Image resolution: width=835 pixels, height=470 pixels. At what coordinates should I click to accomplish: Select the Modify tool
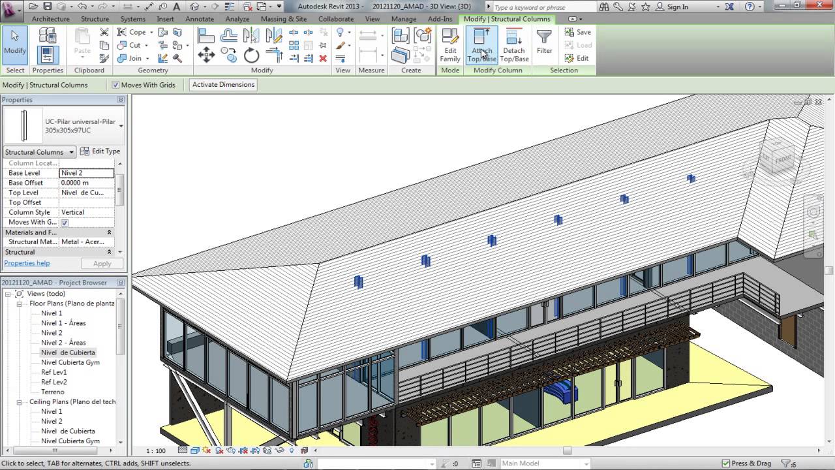tap(15, 44)
